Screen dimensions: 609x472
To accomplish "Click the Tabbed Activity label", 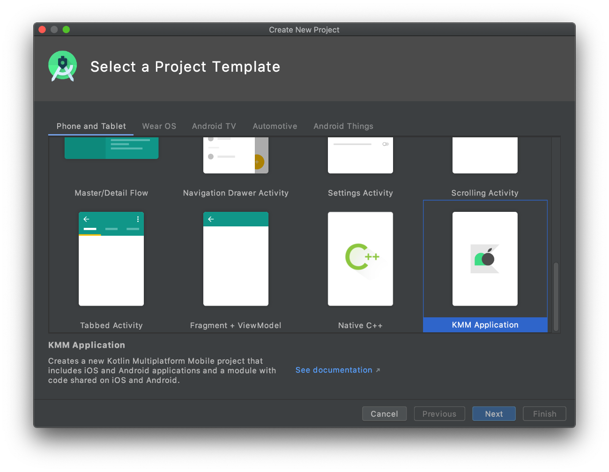I will 111,325.
